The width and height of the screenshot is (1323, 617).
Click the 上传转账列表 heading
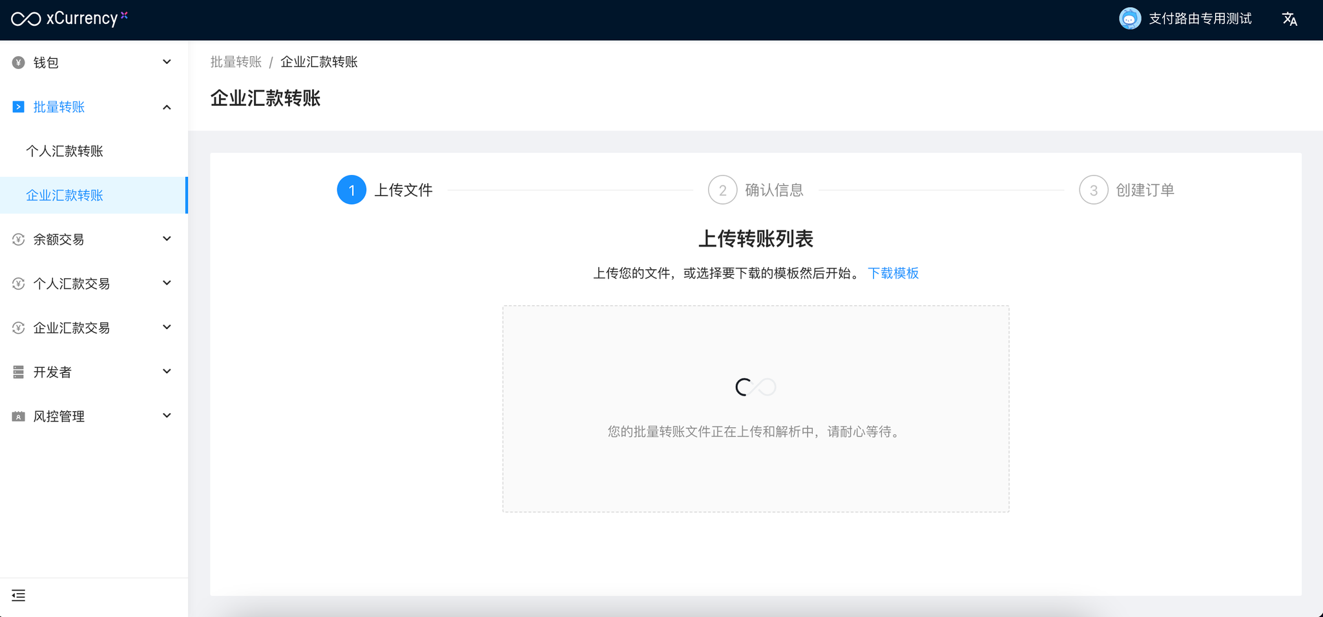[x=756, y=239]
